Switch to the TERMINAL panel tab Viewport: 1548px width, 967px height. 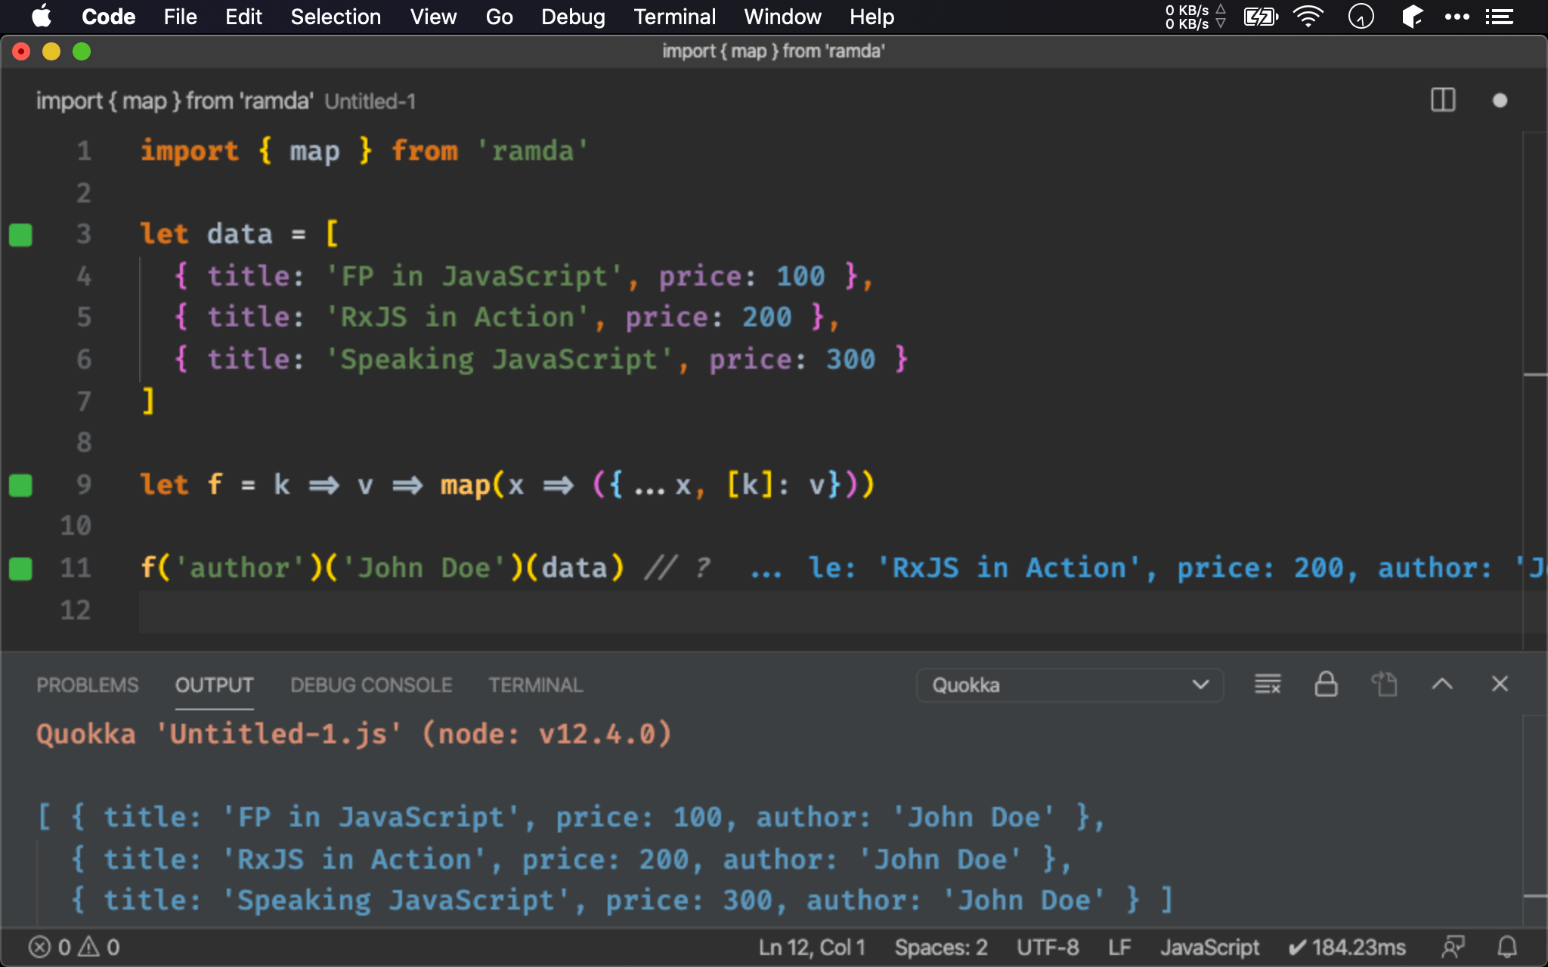535,685
